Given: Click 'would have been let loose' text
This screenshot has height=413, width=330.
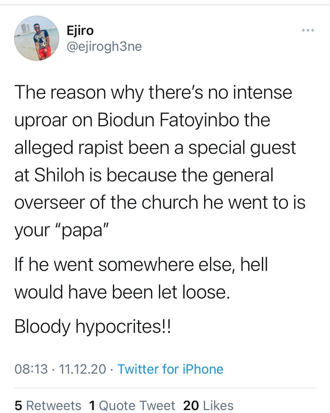Looking at the screenshot, I should 122,292.
